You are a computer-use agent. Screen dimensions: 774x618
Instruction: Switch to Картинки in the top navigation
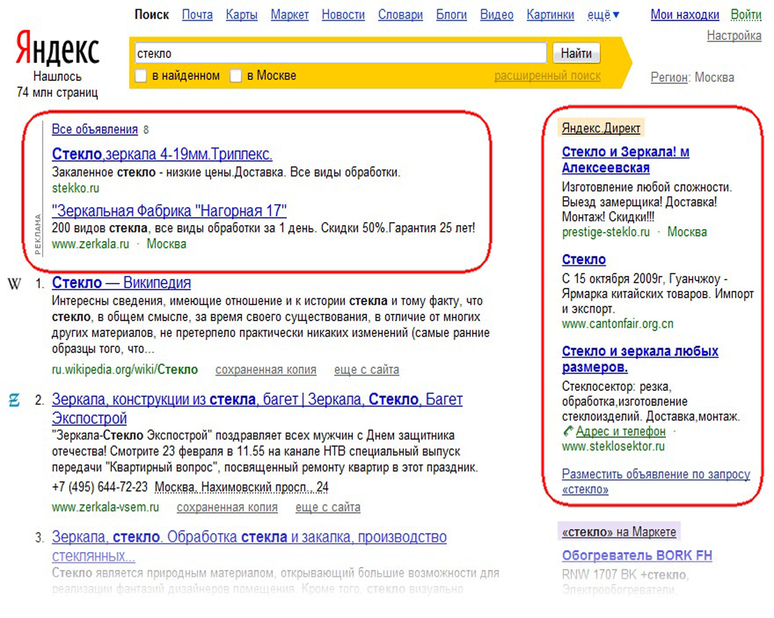point(550,15)
